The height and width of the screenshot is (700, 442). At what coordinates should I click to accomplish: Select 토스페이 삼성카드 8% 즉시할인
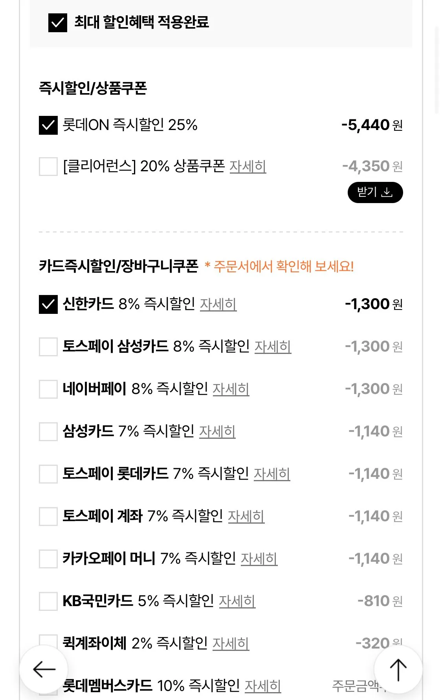click(x=48, y=346)
